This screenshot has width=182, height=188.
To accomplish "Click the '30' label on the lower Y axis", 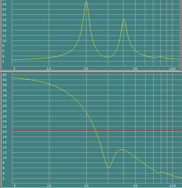I will [x=5, y=106].
